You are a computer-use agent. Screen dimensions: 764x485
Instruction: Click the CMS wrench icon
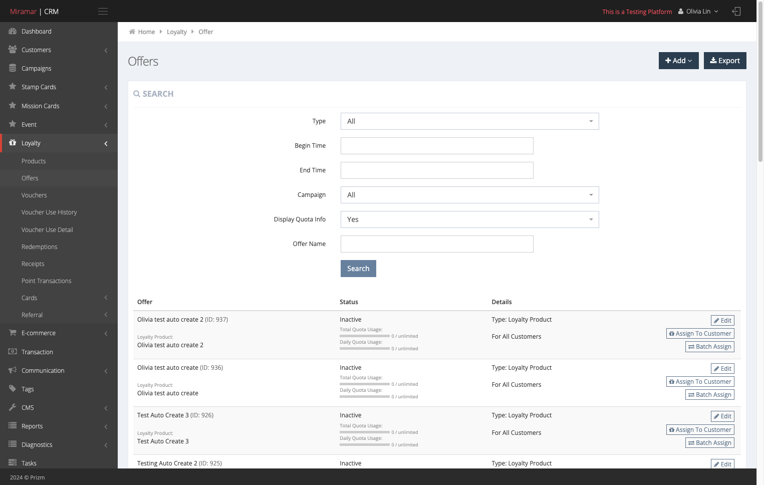tap(13, 407)
